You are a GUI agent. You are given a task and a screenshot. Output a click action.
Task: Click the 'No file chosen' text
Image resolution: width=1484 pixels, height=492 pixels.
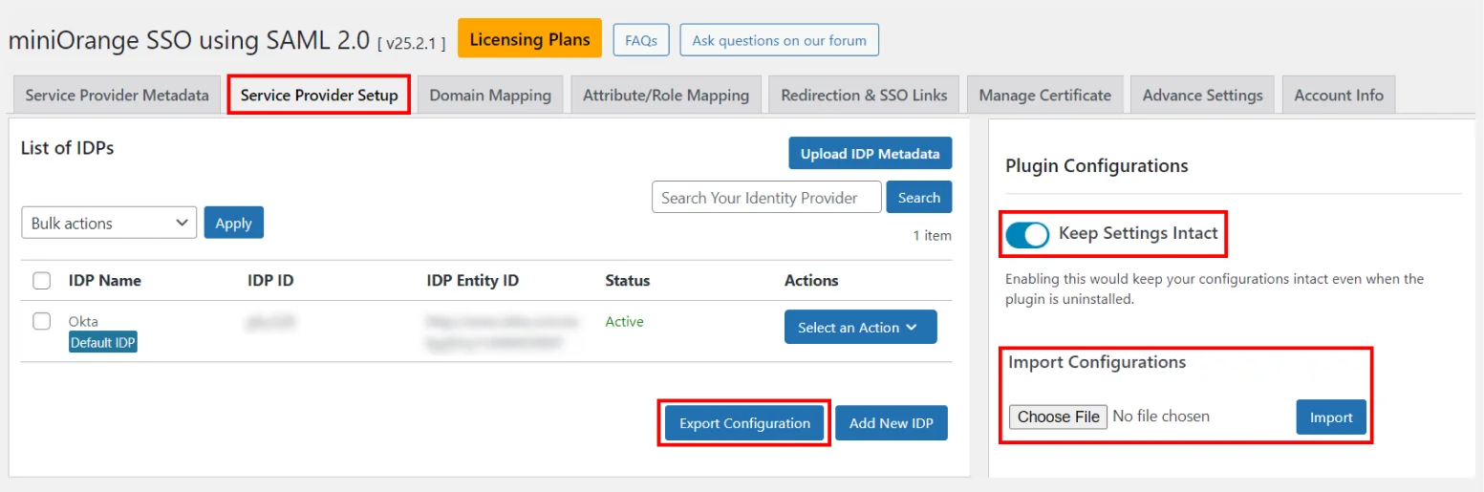(1161, 417)
